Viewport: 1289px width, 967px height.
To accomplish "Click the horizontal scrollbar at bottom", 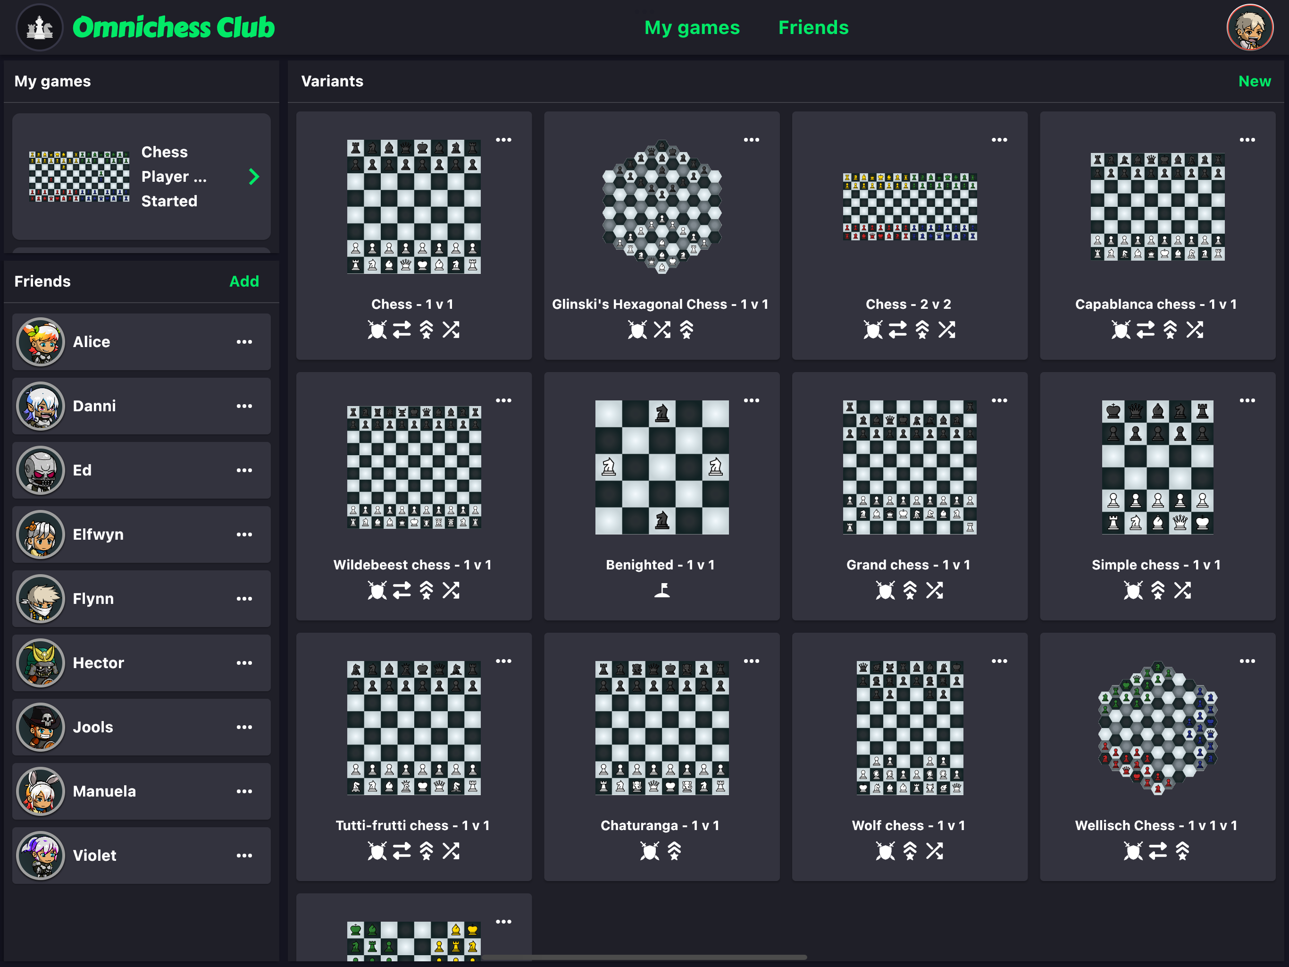I will 644,957.
